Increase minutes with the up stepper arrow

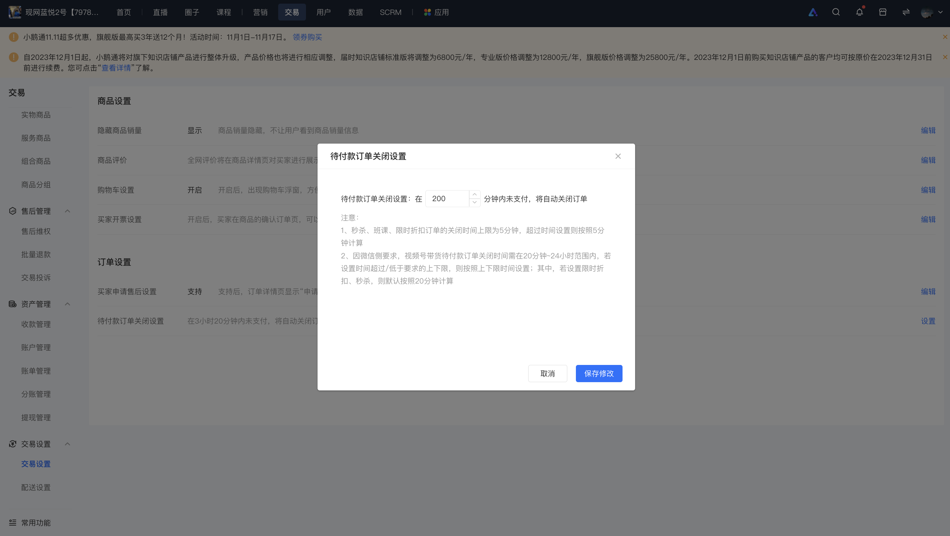tap(475, 195)
